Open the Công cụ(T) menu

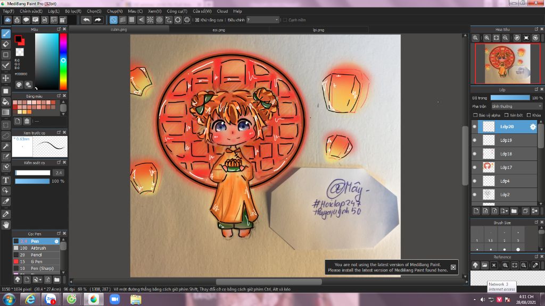177,11
